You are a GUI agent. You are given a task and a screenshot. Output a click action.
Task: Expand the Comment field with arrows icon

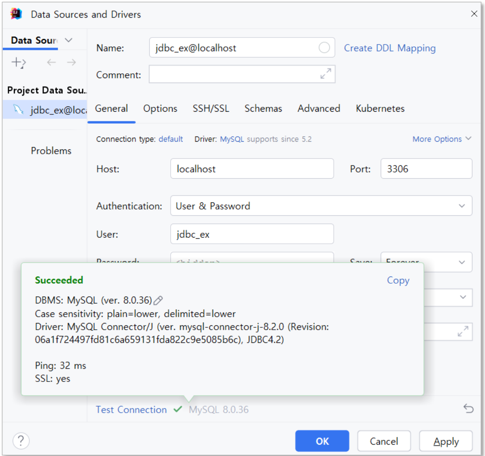(326, 74)
